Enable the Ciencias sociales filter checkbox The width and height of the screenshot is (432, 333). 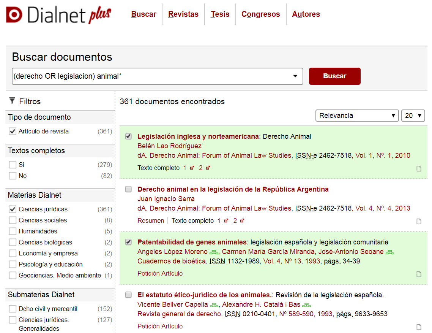13,220
